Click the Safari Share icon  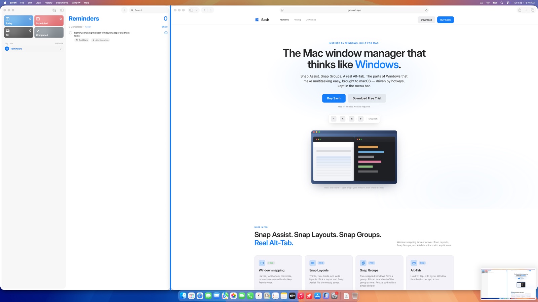(520, 10)
